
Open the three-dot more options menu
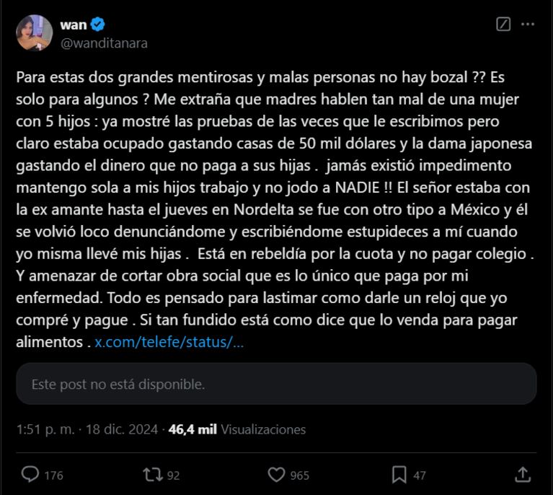point(528,25)
